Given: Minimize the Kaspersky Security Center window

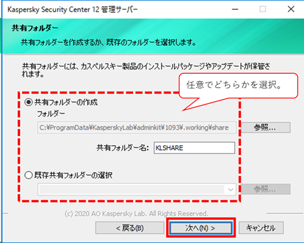Looking at the screenshot, I should (235, 9).
